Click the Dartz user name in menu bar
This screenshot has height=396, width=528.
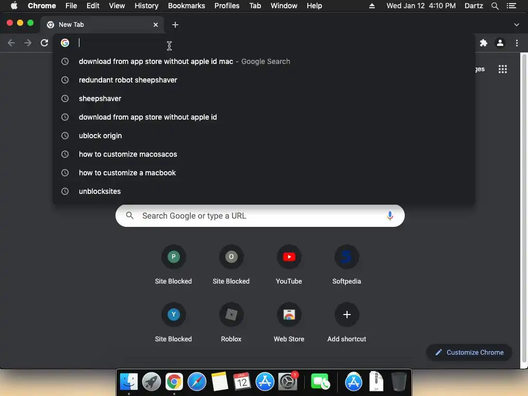click(474, 6)
